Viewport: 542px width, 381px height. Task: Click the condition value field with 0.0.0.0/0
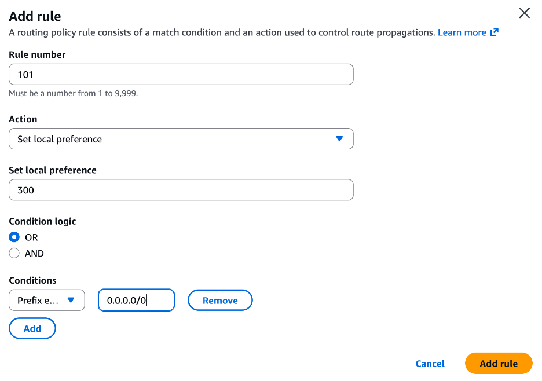tap(136, 300)
